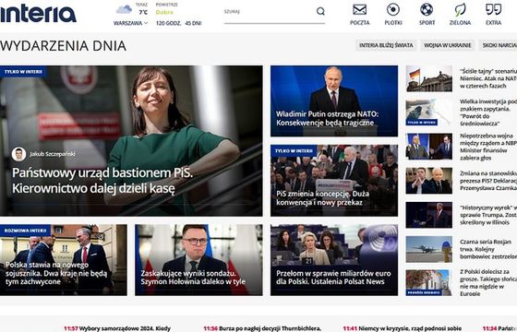Open the Plotki gossip icon
517x332 pixels.
point(393,10)
